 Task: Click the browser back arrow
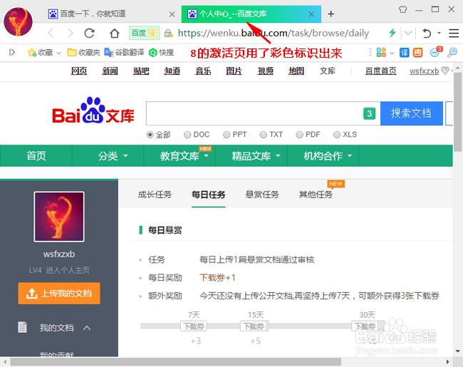click(51, 33)
